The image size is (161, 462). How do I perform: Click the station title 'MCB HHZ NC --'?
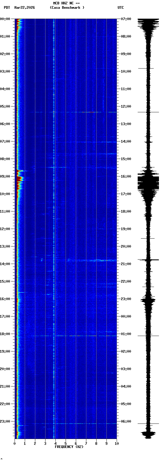tap(66, 3)
